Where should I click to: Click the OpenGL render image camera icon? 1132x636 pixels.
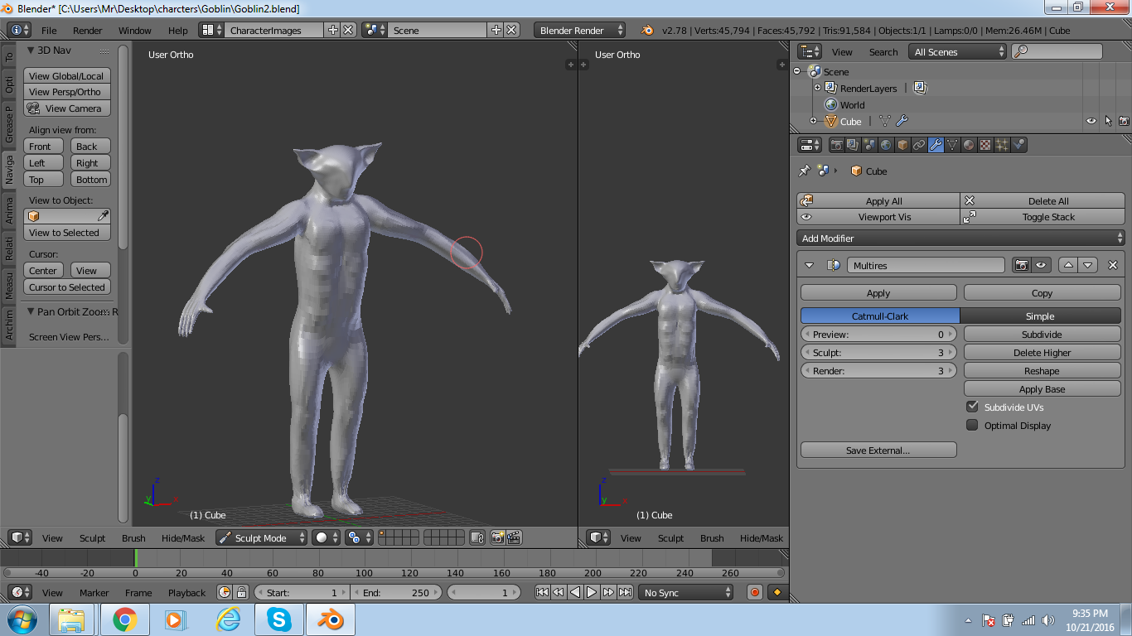point(497,537)
